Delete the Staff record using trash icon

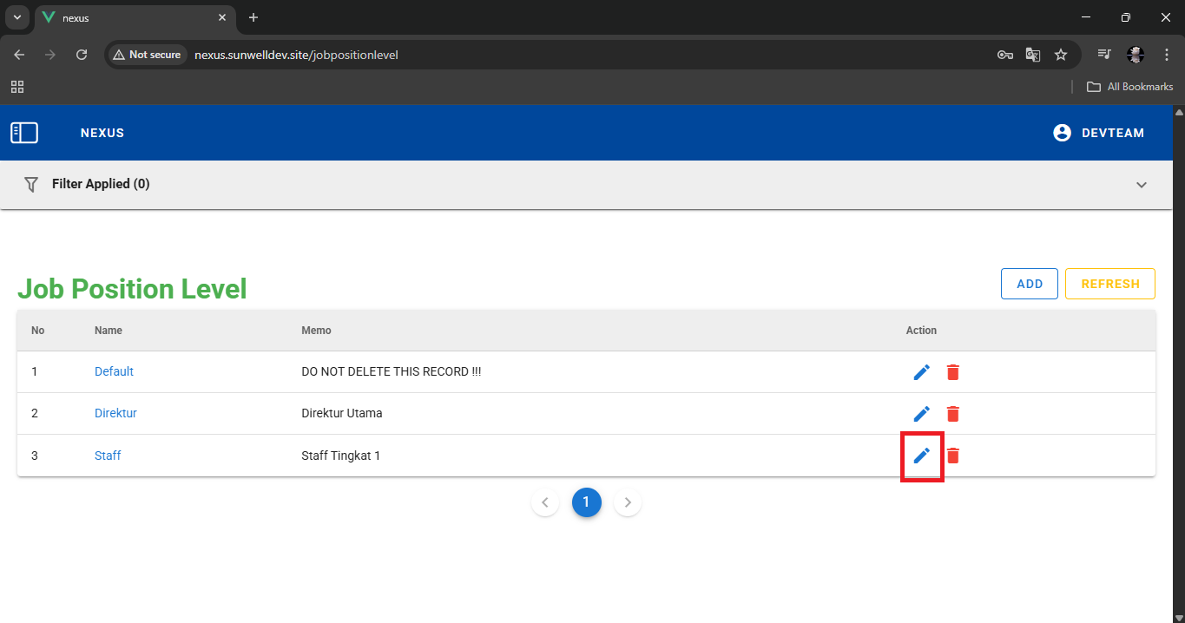[953, 455]
